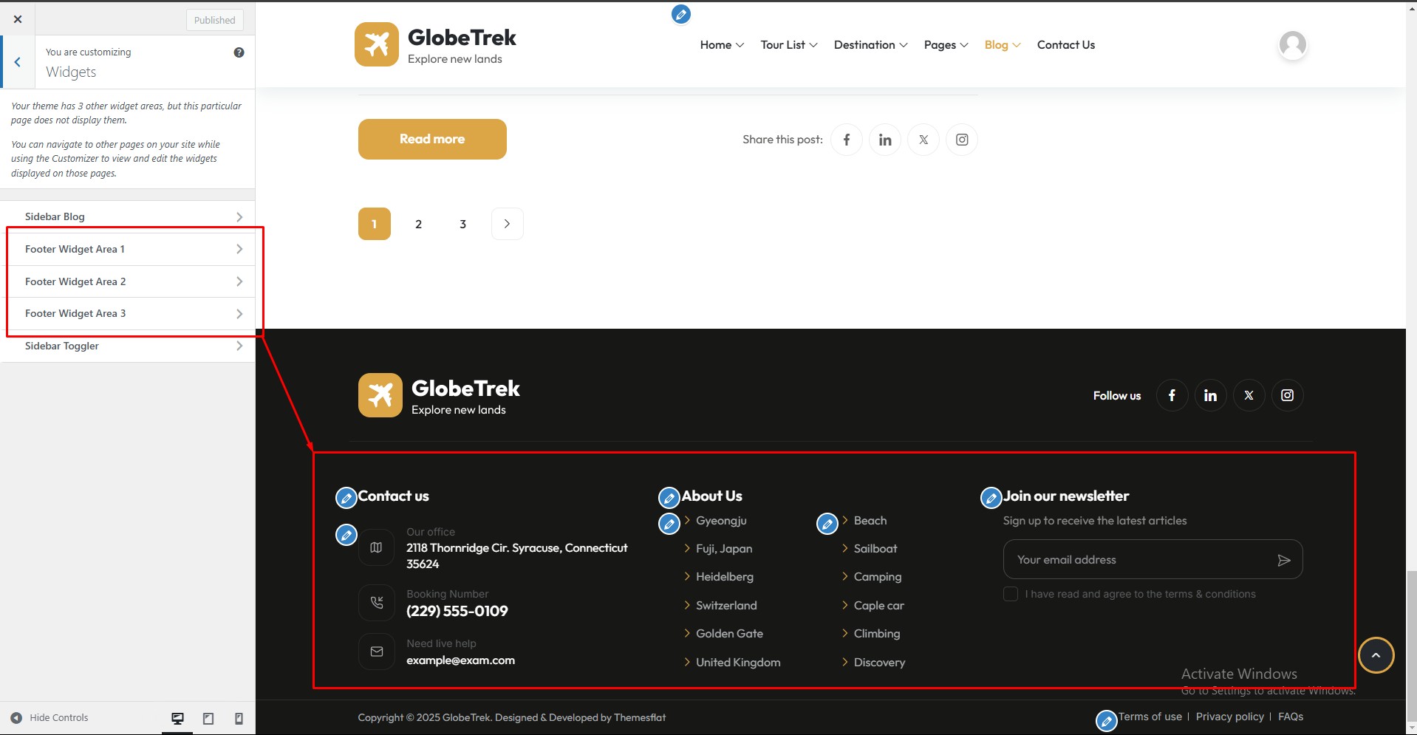Edit the Beach list widget pencil
This screenshot has height=735, width=1417.
click(x=827, y=524)
